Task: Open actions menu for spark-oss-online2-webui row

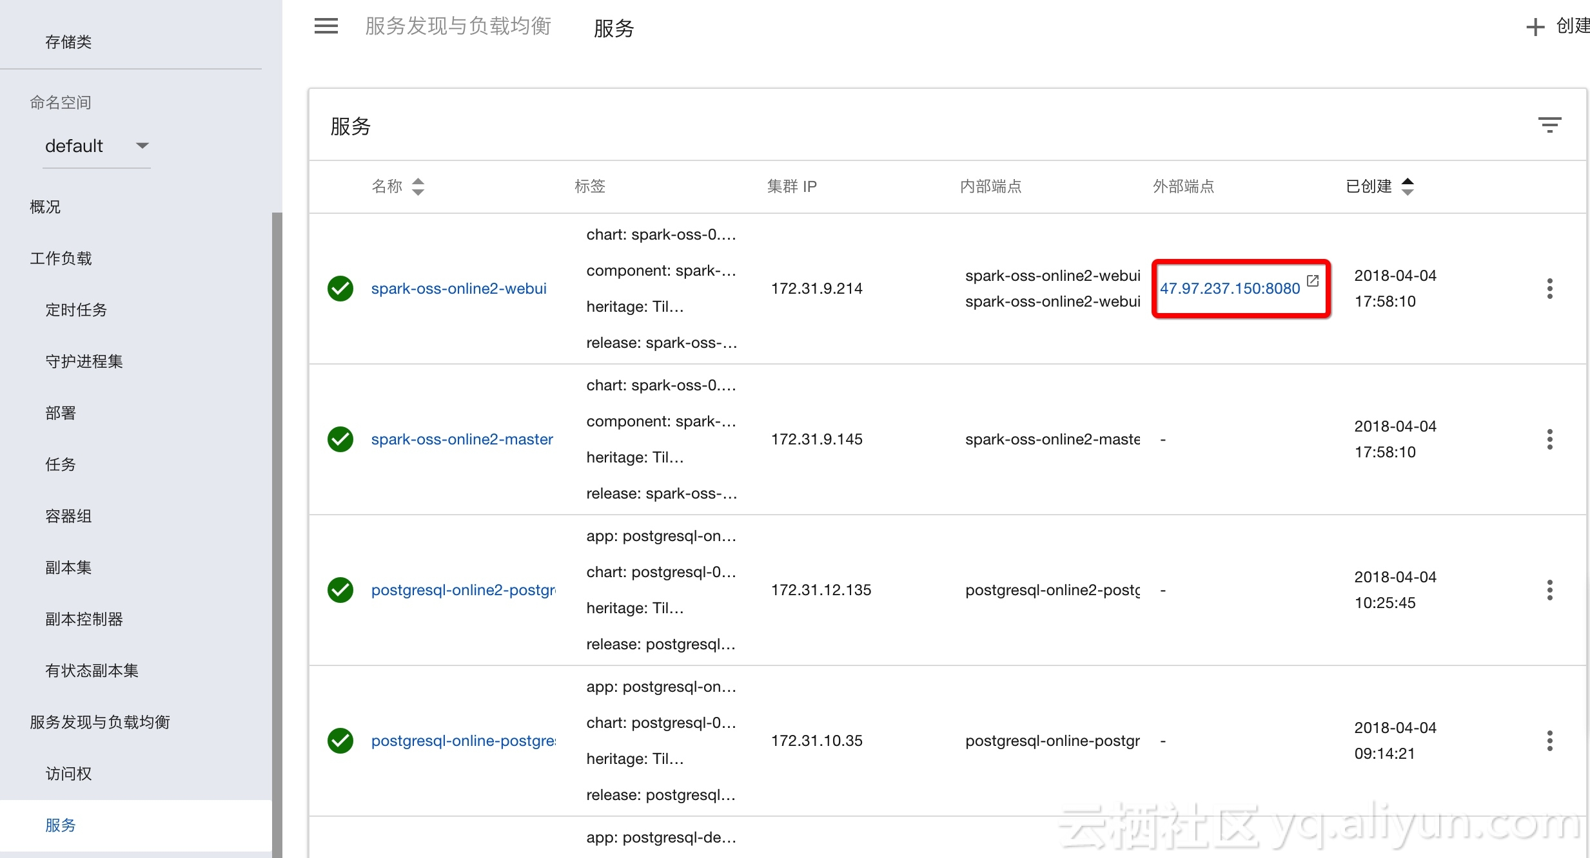Action: (1549, 289)
